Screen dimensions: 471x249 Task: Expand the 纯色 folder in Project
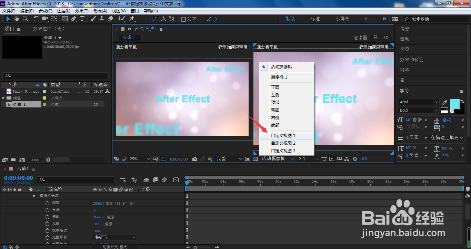pos(4,98)
